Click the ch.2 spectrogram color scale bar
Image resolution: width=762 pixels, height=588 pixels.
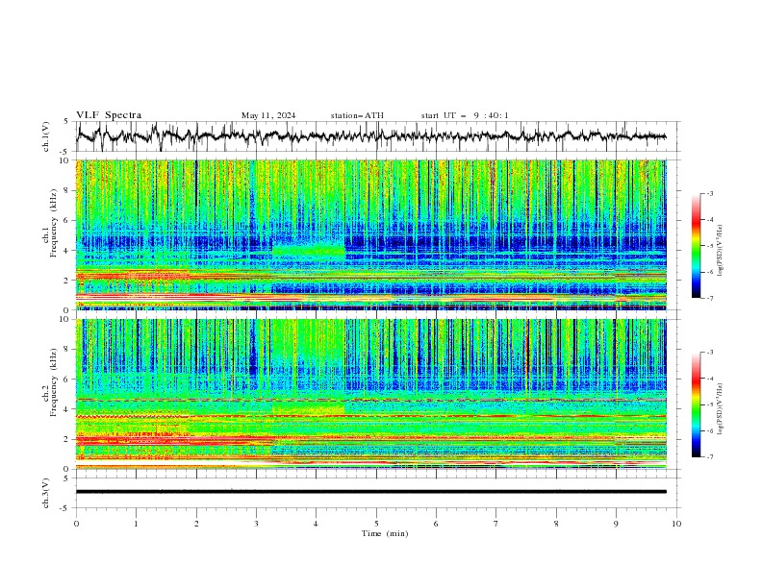[696, 404]
